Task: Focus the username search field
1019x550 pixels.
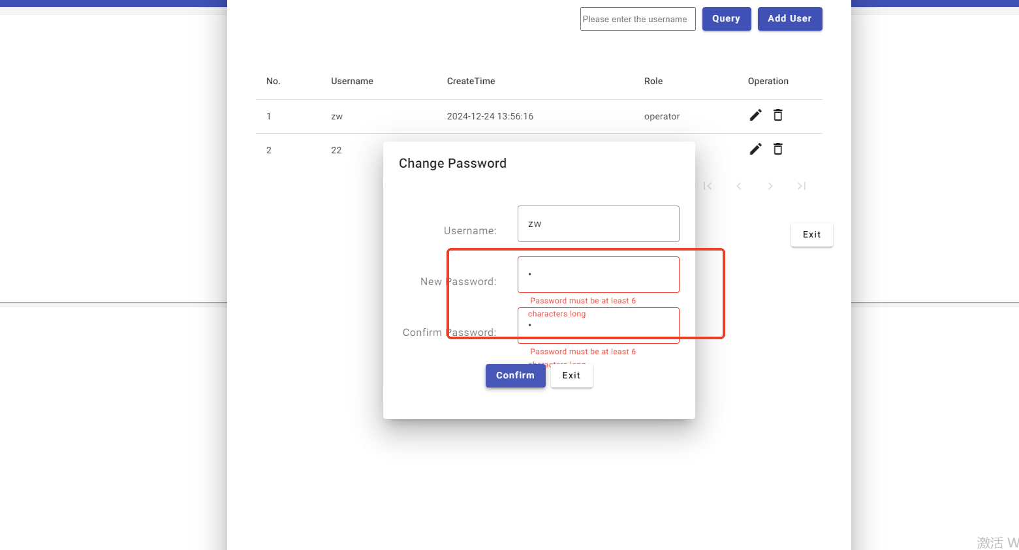Action: [x=638, y=19]
